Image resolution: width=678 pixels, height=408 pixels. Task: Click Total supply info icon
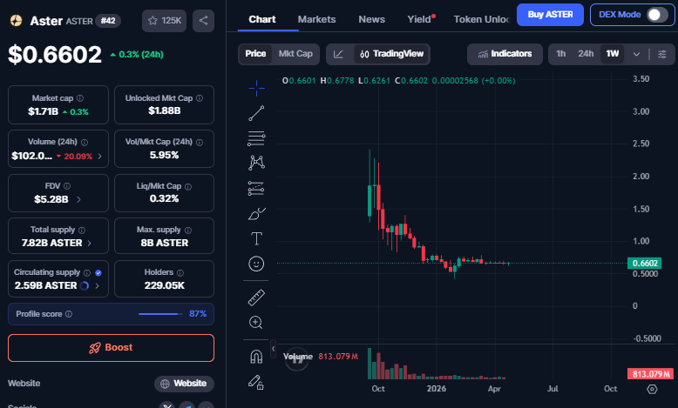point(82,231)
